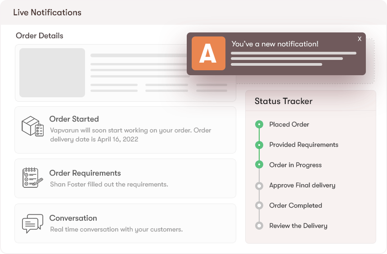Viewport: 387px width, 254px height.
Task: Click the Order Requirements clipboard icon
Action: tap(32, 177)
